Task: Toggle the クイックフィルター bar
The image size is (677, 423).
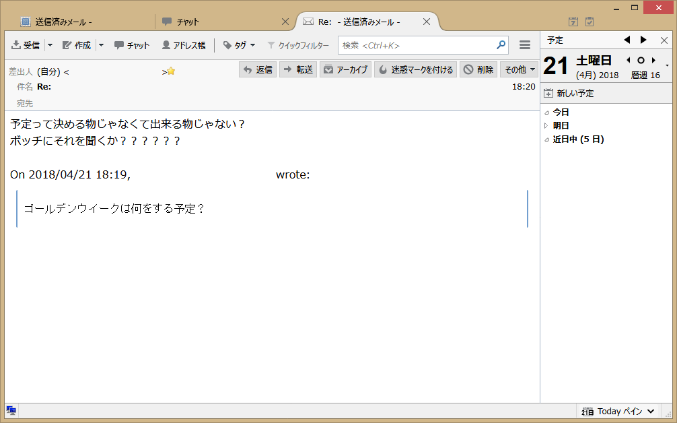Action: pos(298,45)
